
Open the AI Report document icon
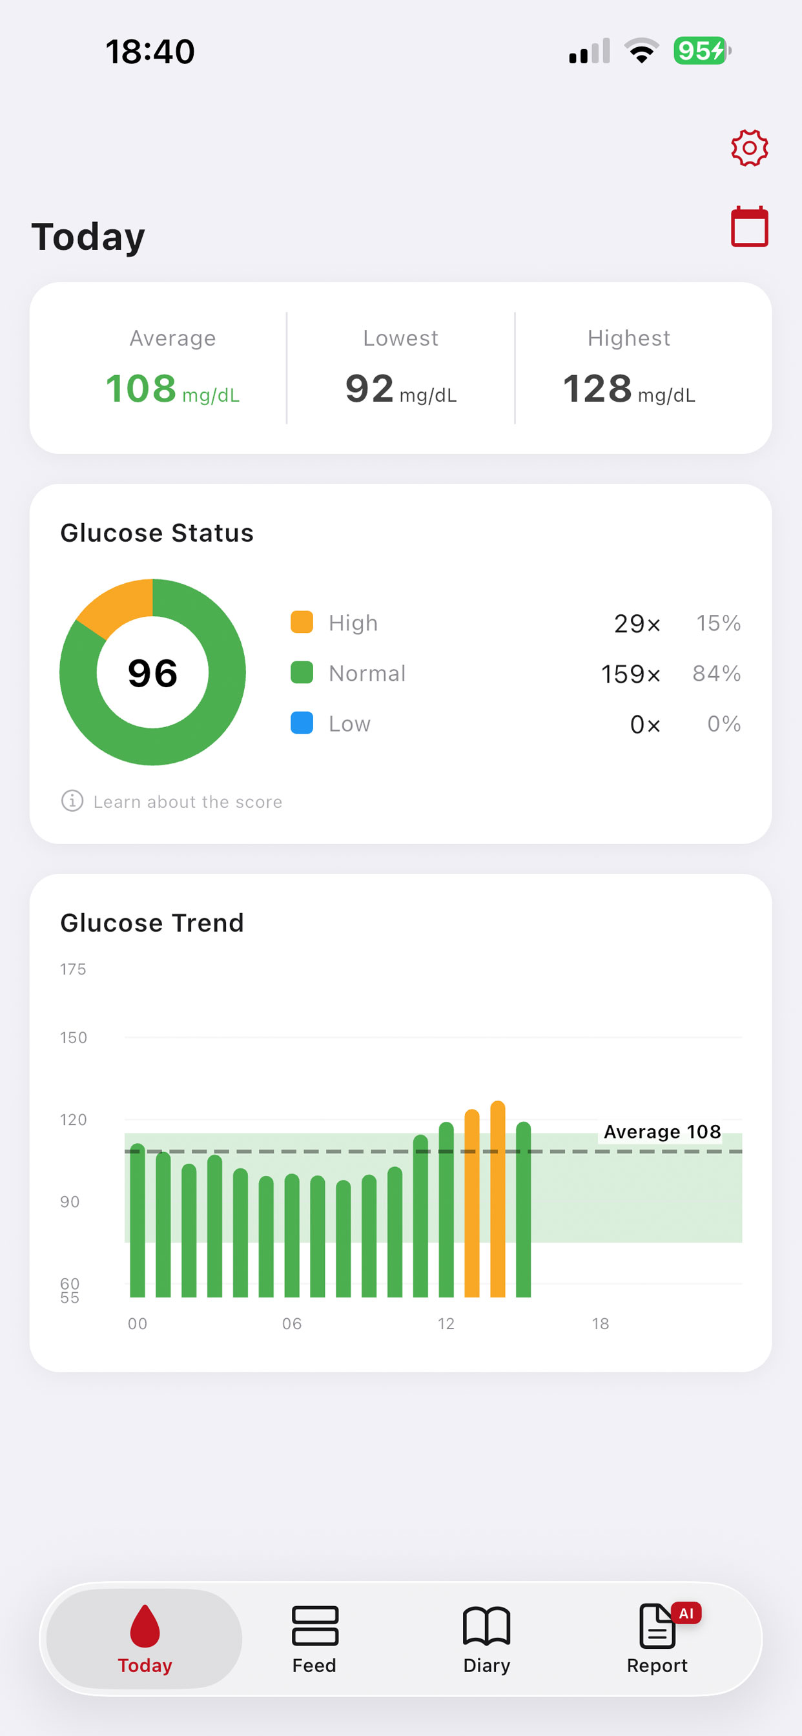click(657, 1626)
